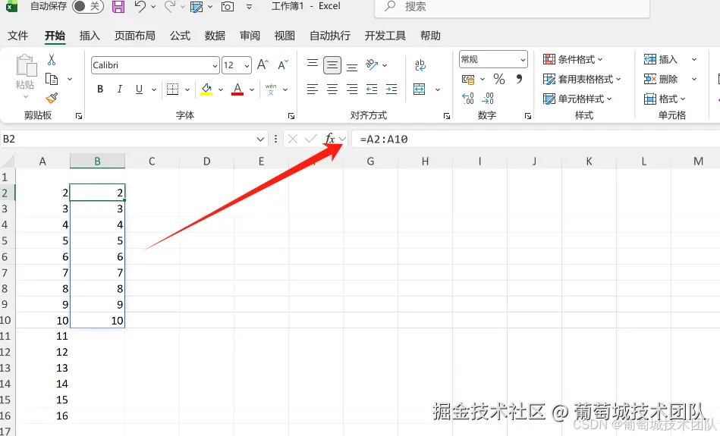The image size is (720, 436).
Task: Center text horizontally in cell
Action: (332, 89)
